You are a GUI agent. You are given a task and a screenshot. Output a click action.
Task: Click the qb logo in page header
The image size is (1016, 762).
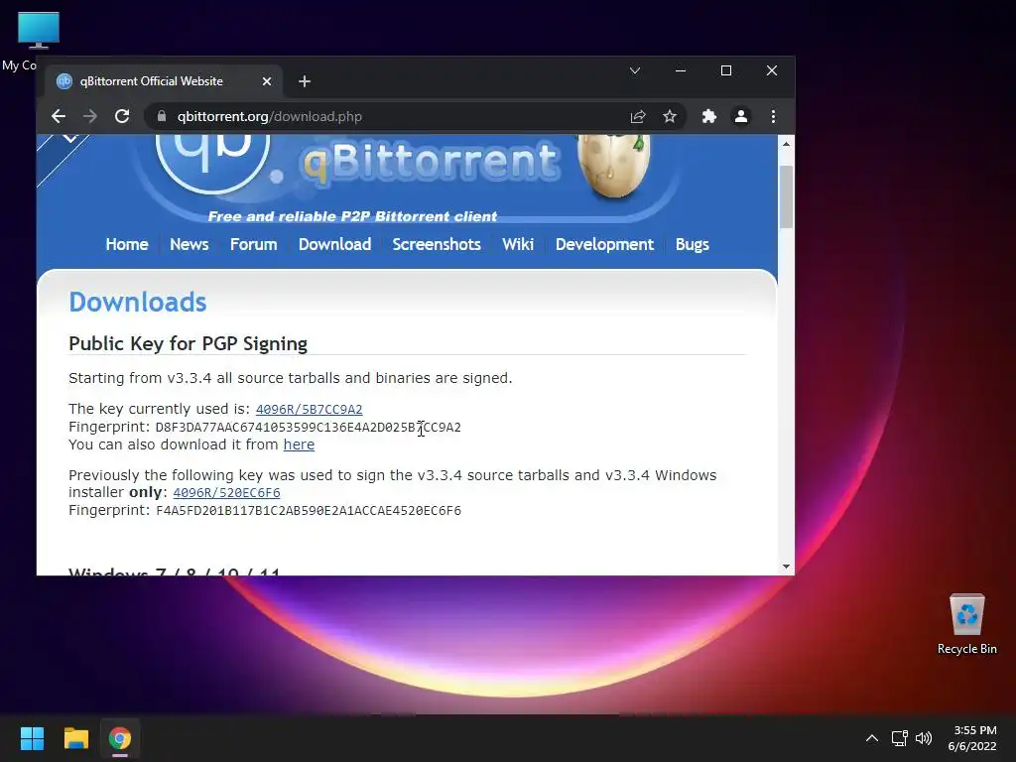213,162
